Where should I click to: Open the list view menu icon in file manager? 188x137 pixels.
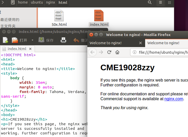(161, 2)
